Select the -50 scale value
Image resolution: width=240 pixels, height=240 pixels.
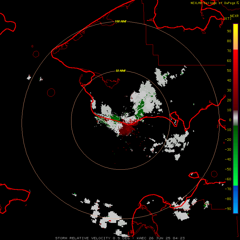pos(228,169)
